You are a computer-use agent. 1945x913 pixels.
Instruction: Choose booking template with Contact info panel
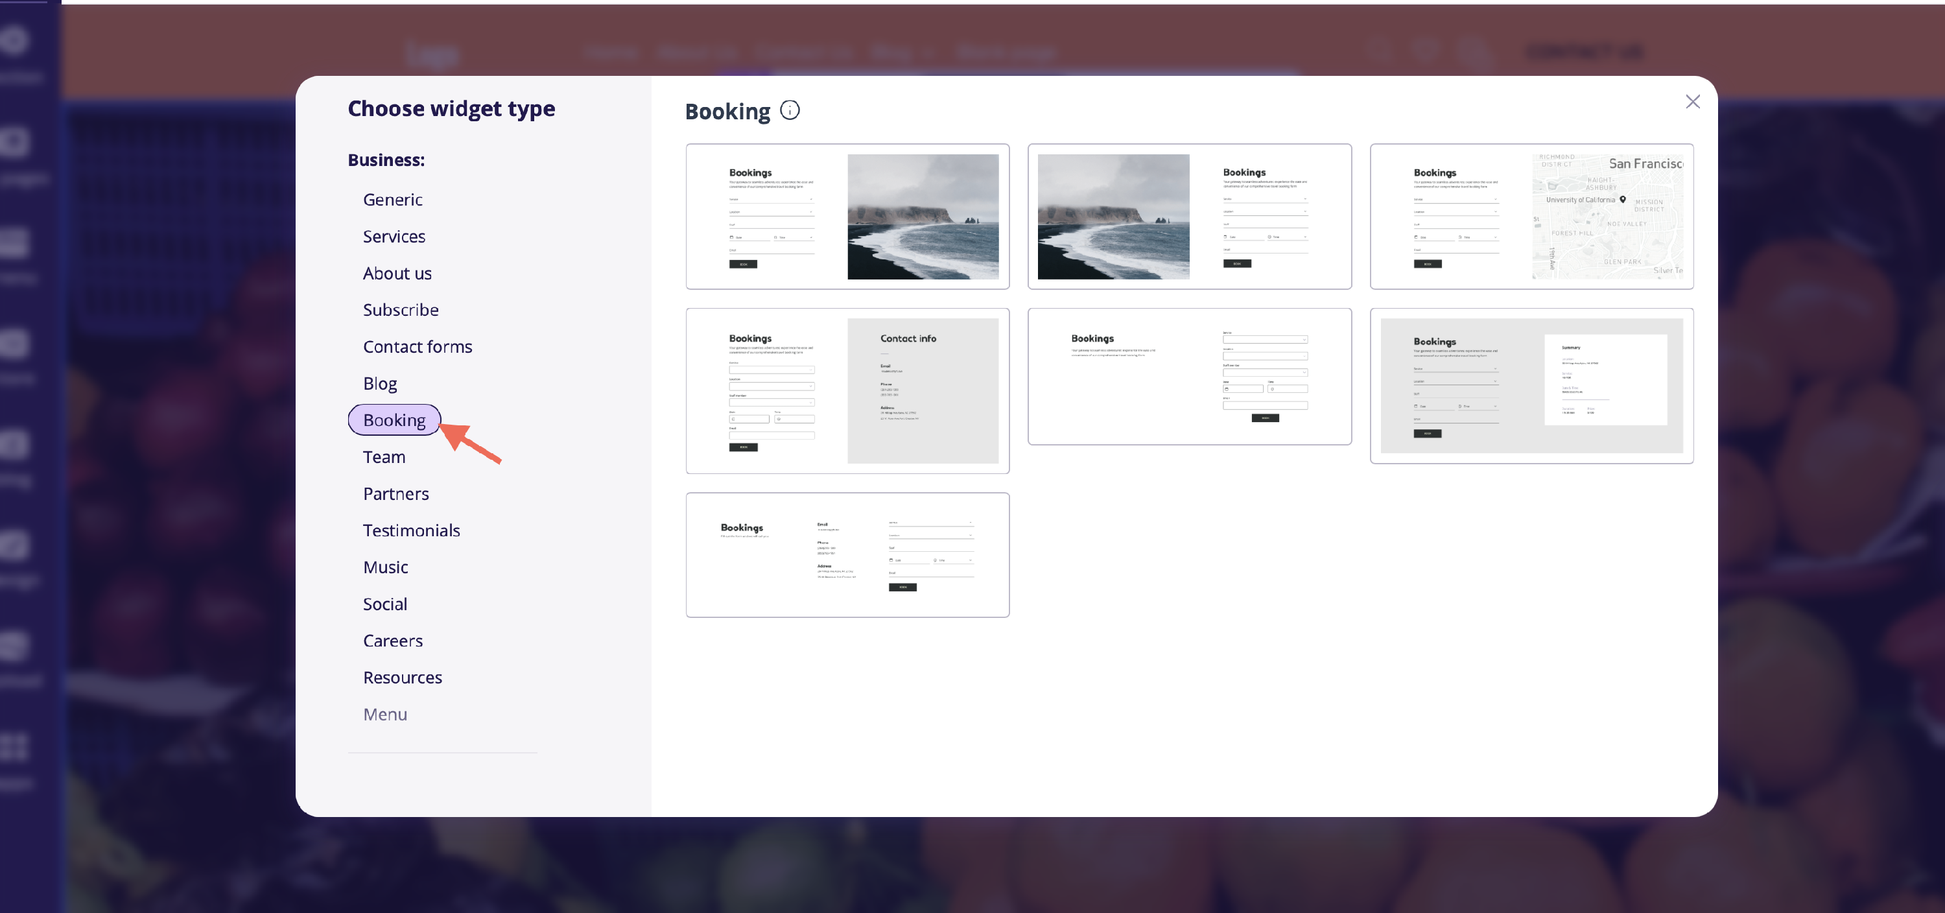847,391
